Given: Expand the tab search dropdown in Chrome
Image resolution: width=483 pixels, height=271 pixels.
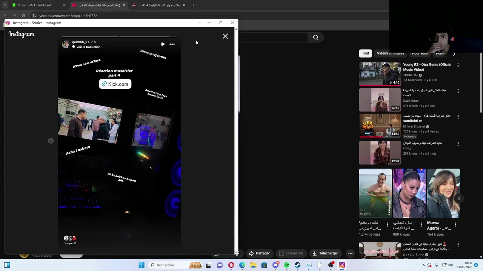Looking at the screenshot, I should pyautogui.click(x=5, y=5).
